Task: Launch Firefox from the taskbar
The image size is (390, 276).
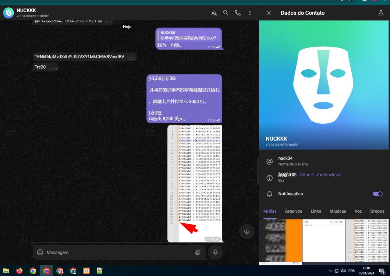Action: pos(19,271)
